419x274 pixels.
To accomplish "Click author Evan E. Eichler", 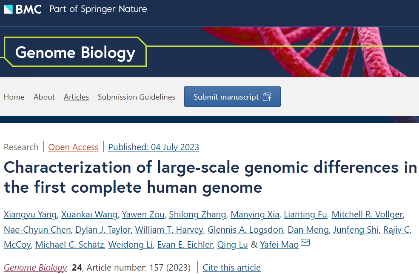I will click(185, 245).
